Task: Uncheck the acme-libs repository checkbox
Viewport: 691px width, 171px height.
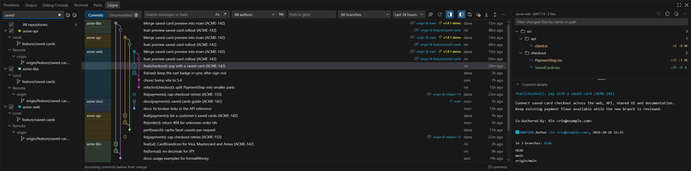Action: pos(11,69)
